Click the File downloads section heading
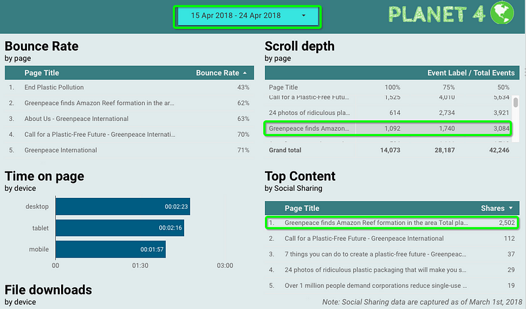 (x=48, y=290)
